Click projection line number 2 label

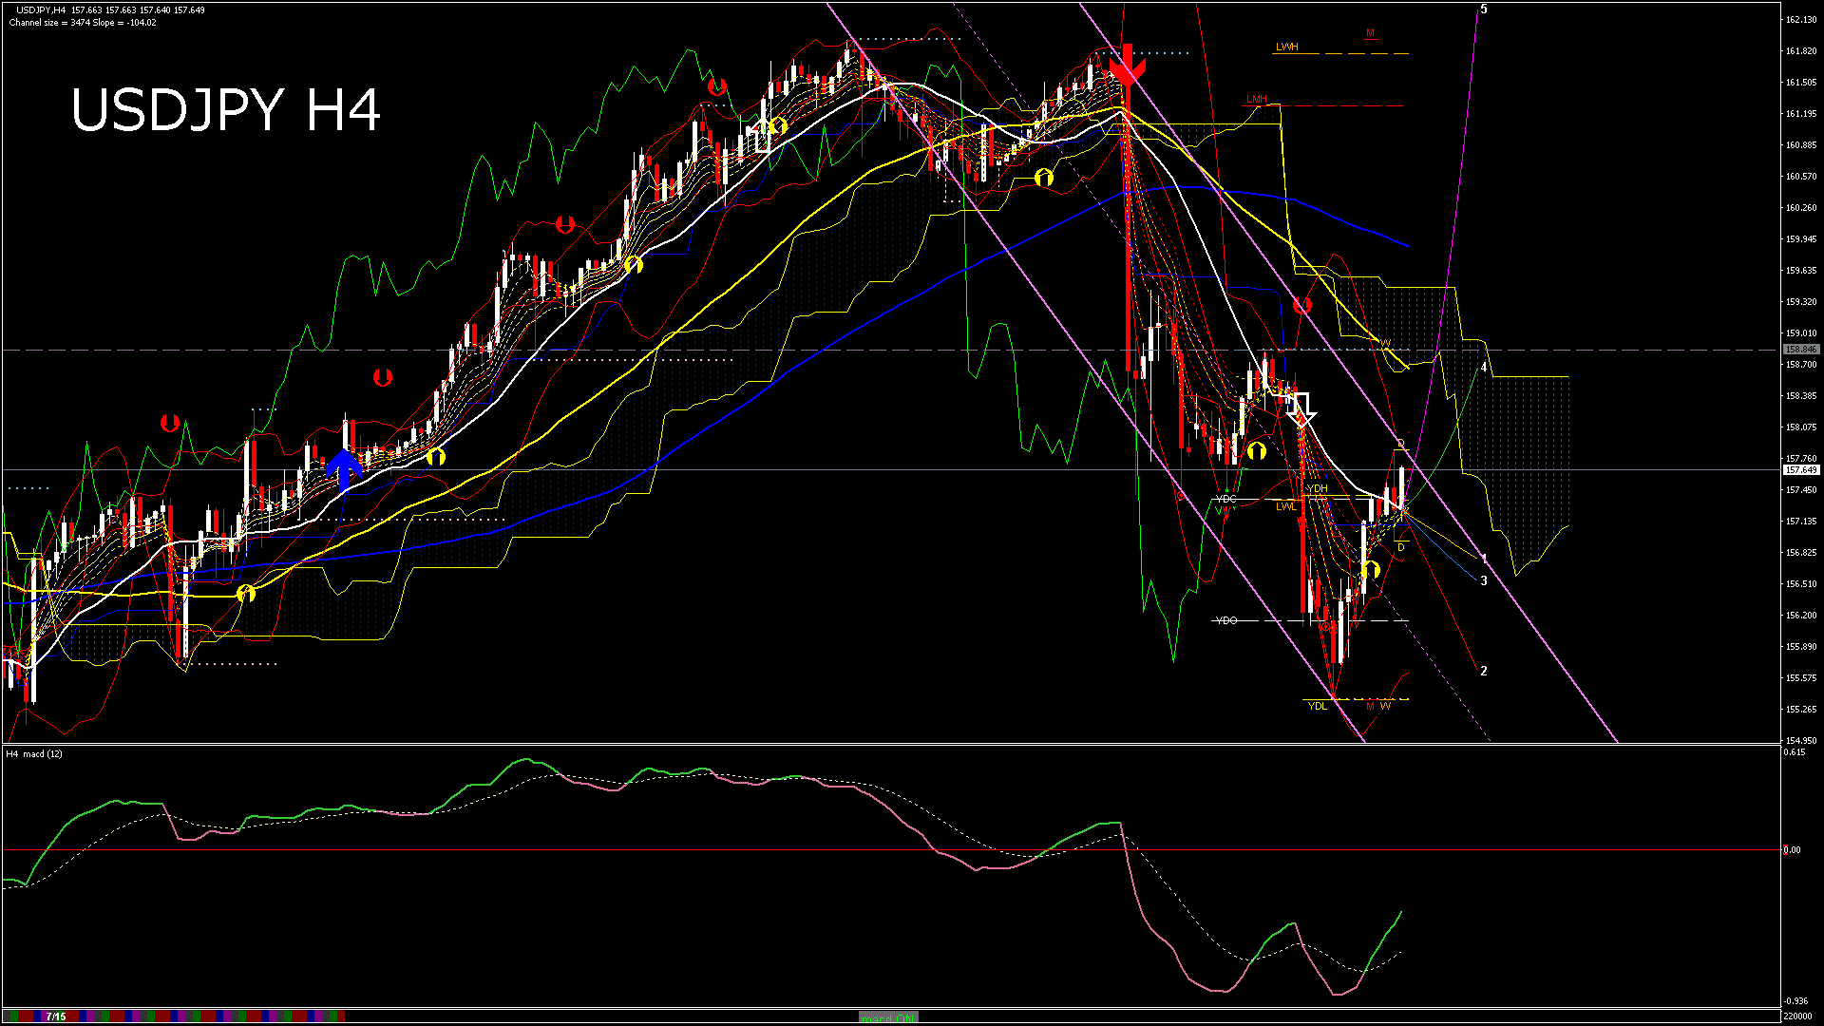tap(1484, 671)
